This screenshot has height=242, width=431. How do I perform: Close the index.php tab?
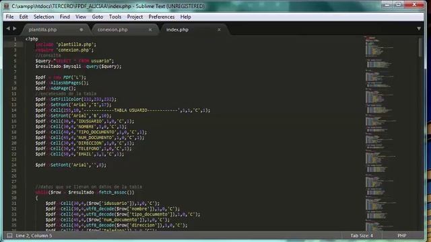tap(219, 30)
